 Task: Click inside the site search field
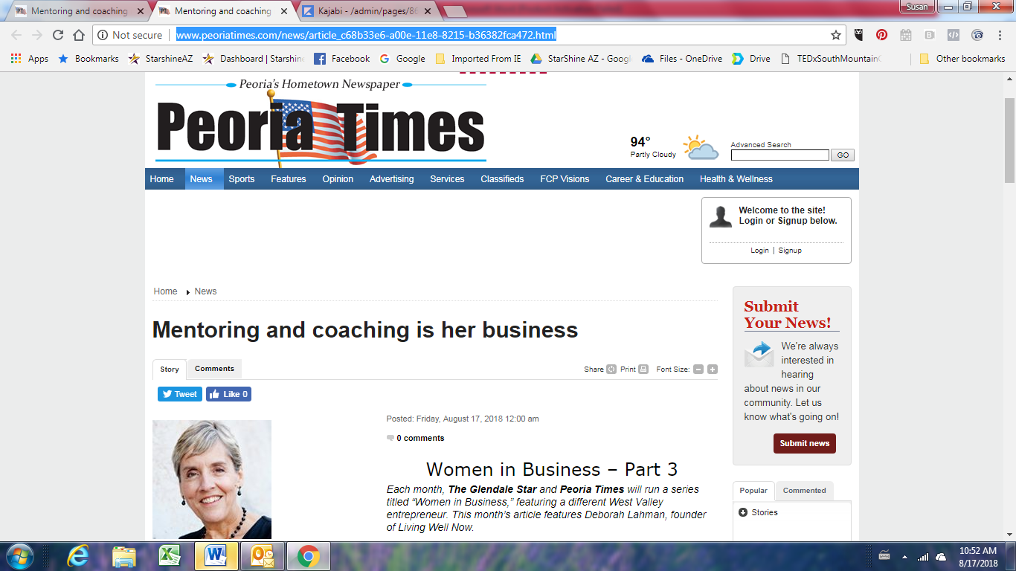tap(779, 155)
